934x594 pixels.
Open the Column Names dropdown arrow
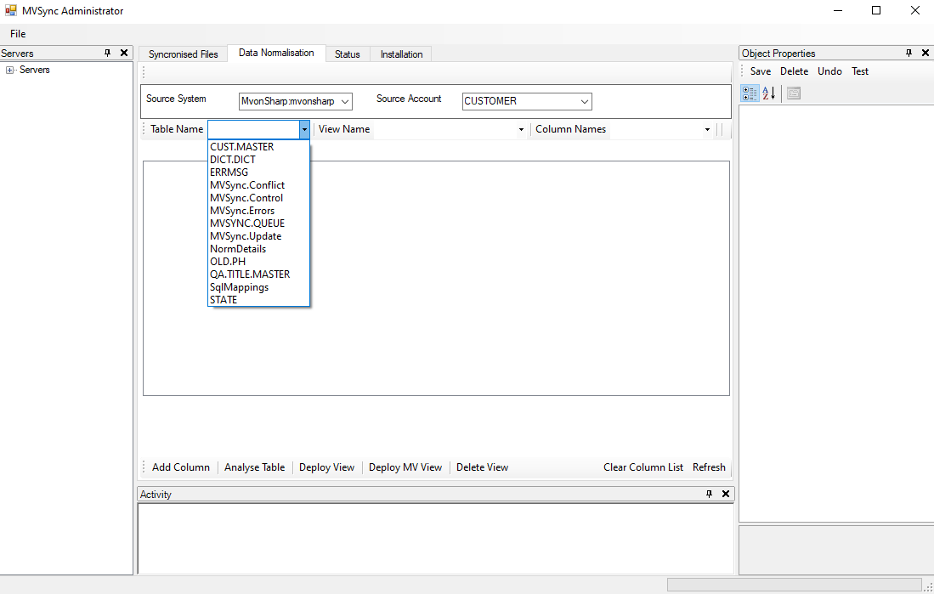click(708, 129)
